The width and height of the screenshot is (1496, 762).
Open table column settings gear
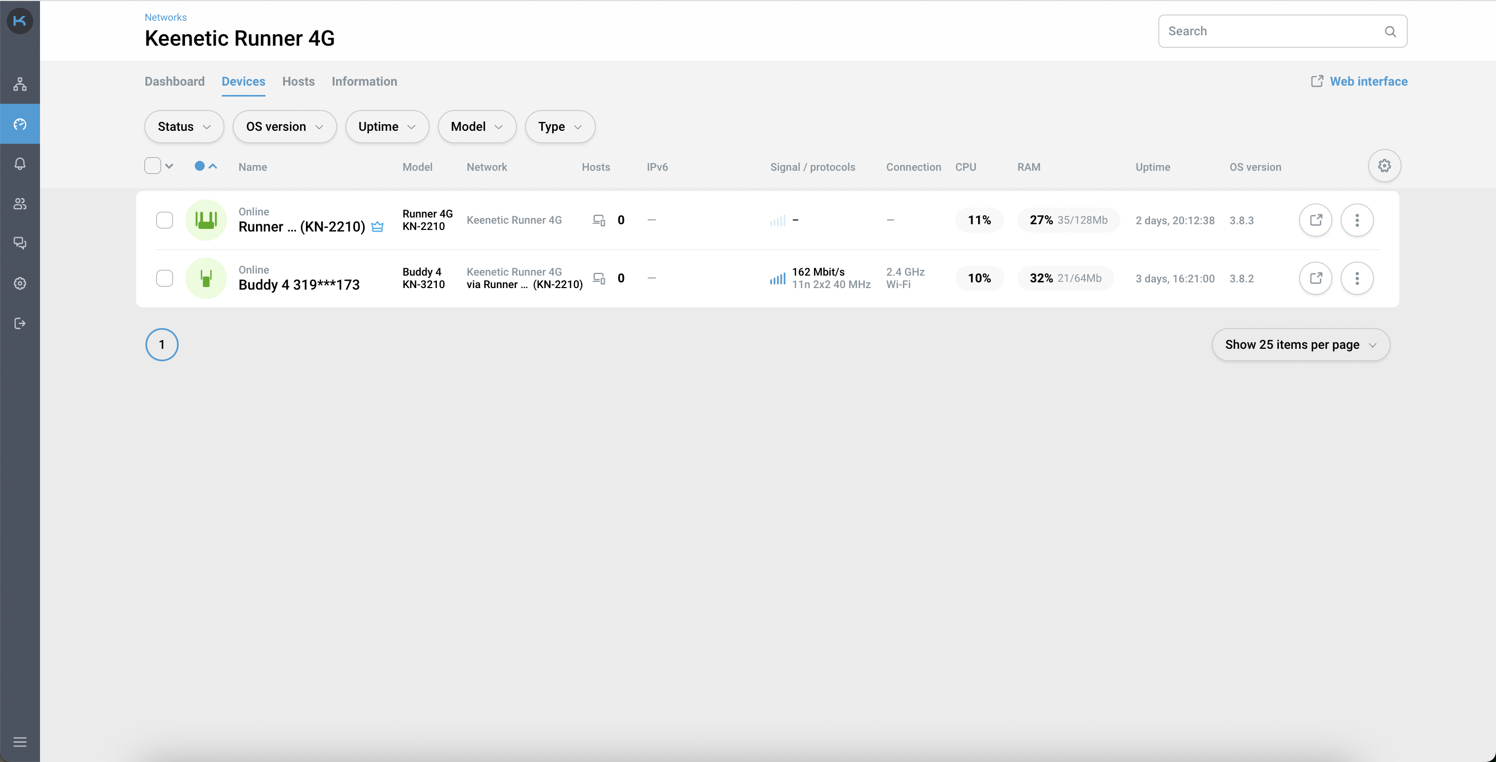(x=1384, y=166)
